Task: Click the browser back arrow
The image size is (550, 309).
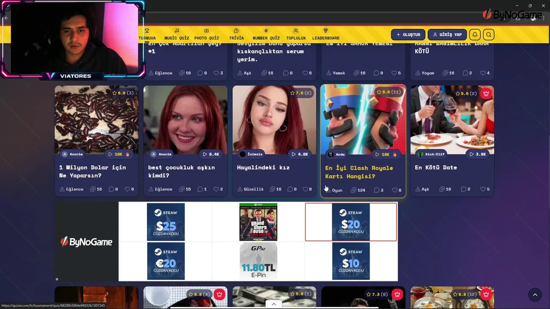Action: 6,18
